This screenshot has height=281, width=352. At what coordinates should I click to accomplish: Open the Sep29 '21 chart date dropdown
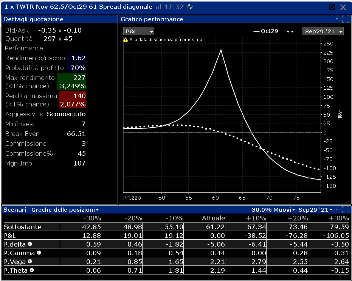(323, 31)
